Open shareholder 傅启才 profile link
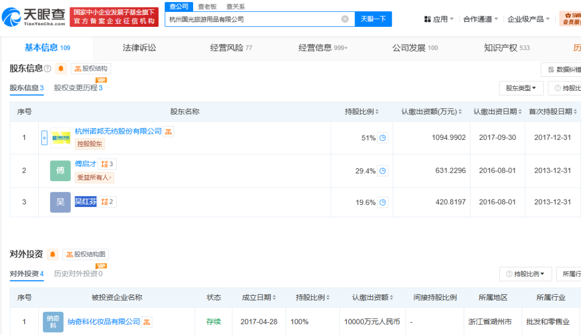This screenshot has width=581, height=335. (x=86, y=164)
